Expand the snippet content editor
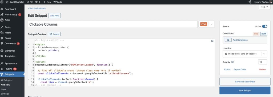This screenshot has height=97, width=273. [54, 34]
